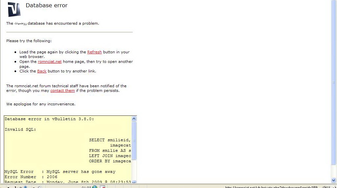The image size is (337, 188).
Task: Click the zoom magnifier icon in status bar
Action: click(25, 187)
